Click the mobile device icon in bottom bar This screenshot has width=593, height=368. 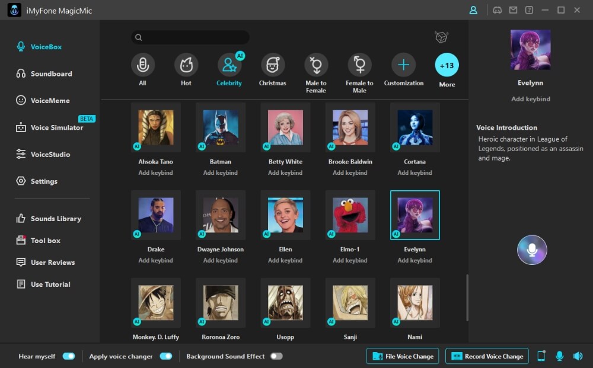tap(541, 356)
